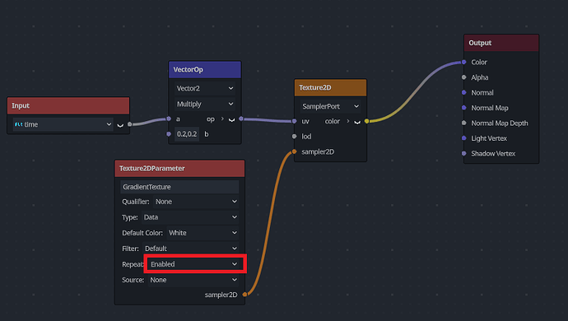Click the Texture2D uv input port
568x321 pixels.
[294, 121]
